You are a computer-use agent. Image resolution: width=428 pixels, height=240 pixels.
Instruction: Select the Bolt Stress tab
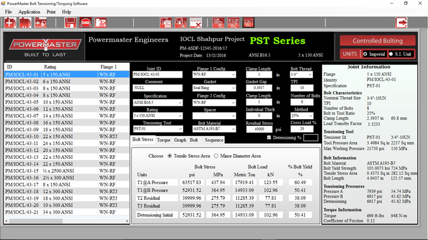point(143,140)
